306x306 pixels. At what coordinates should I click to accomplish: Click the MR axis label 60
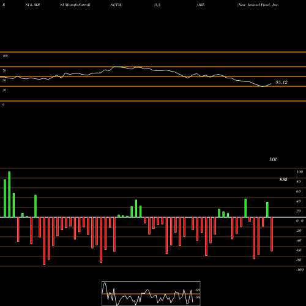tap(299, 192)
